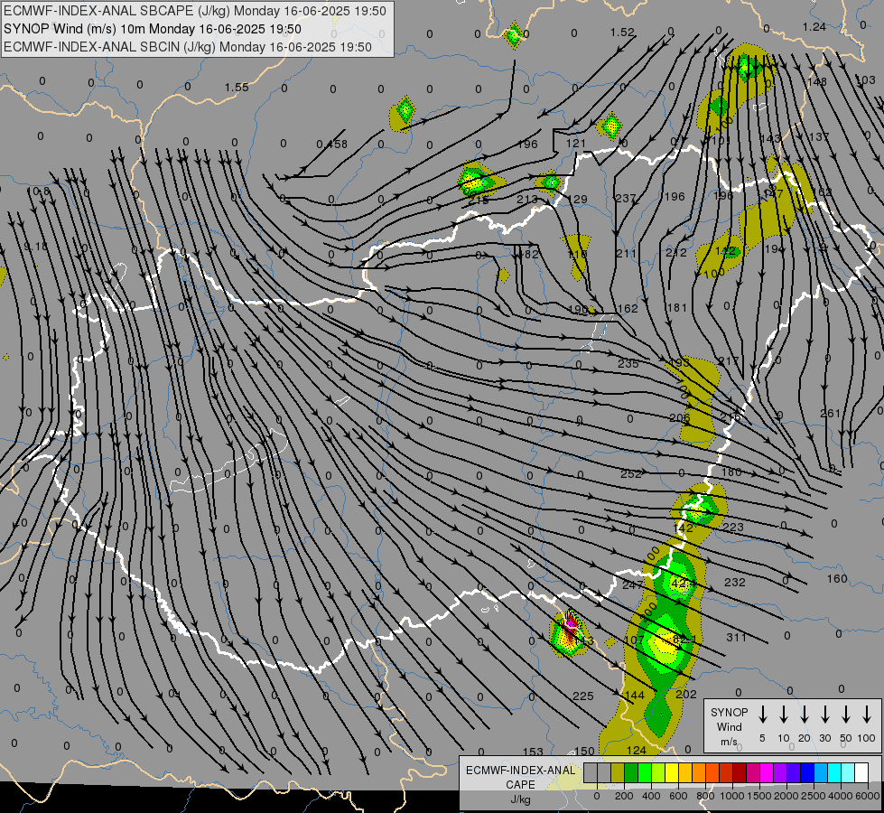Viewport: 884px width, 813px height.
Task: Click the 206 value on map
Action: [680, 418]
